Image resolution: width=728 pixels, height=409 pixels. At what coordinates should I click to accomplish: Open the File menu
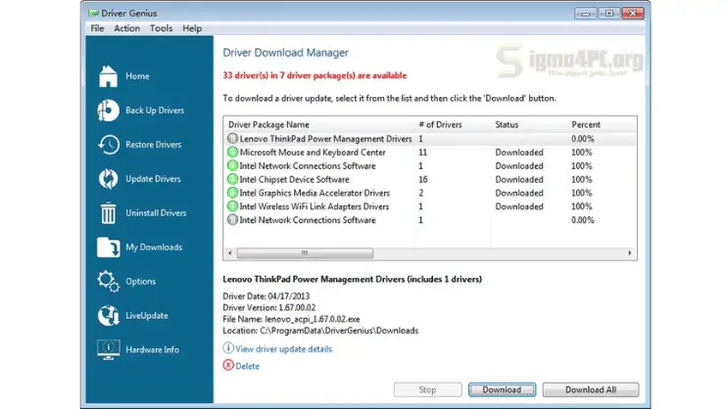97,28
